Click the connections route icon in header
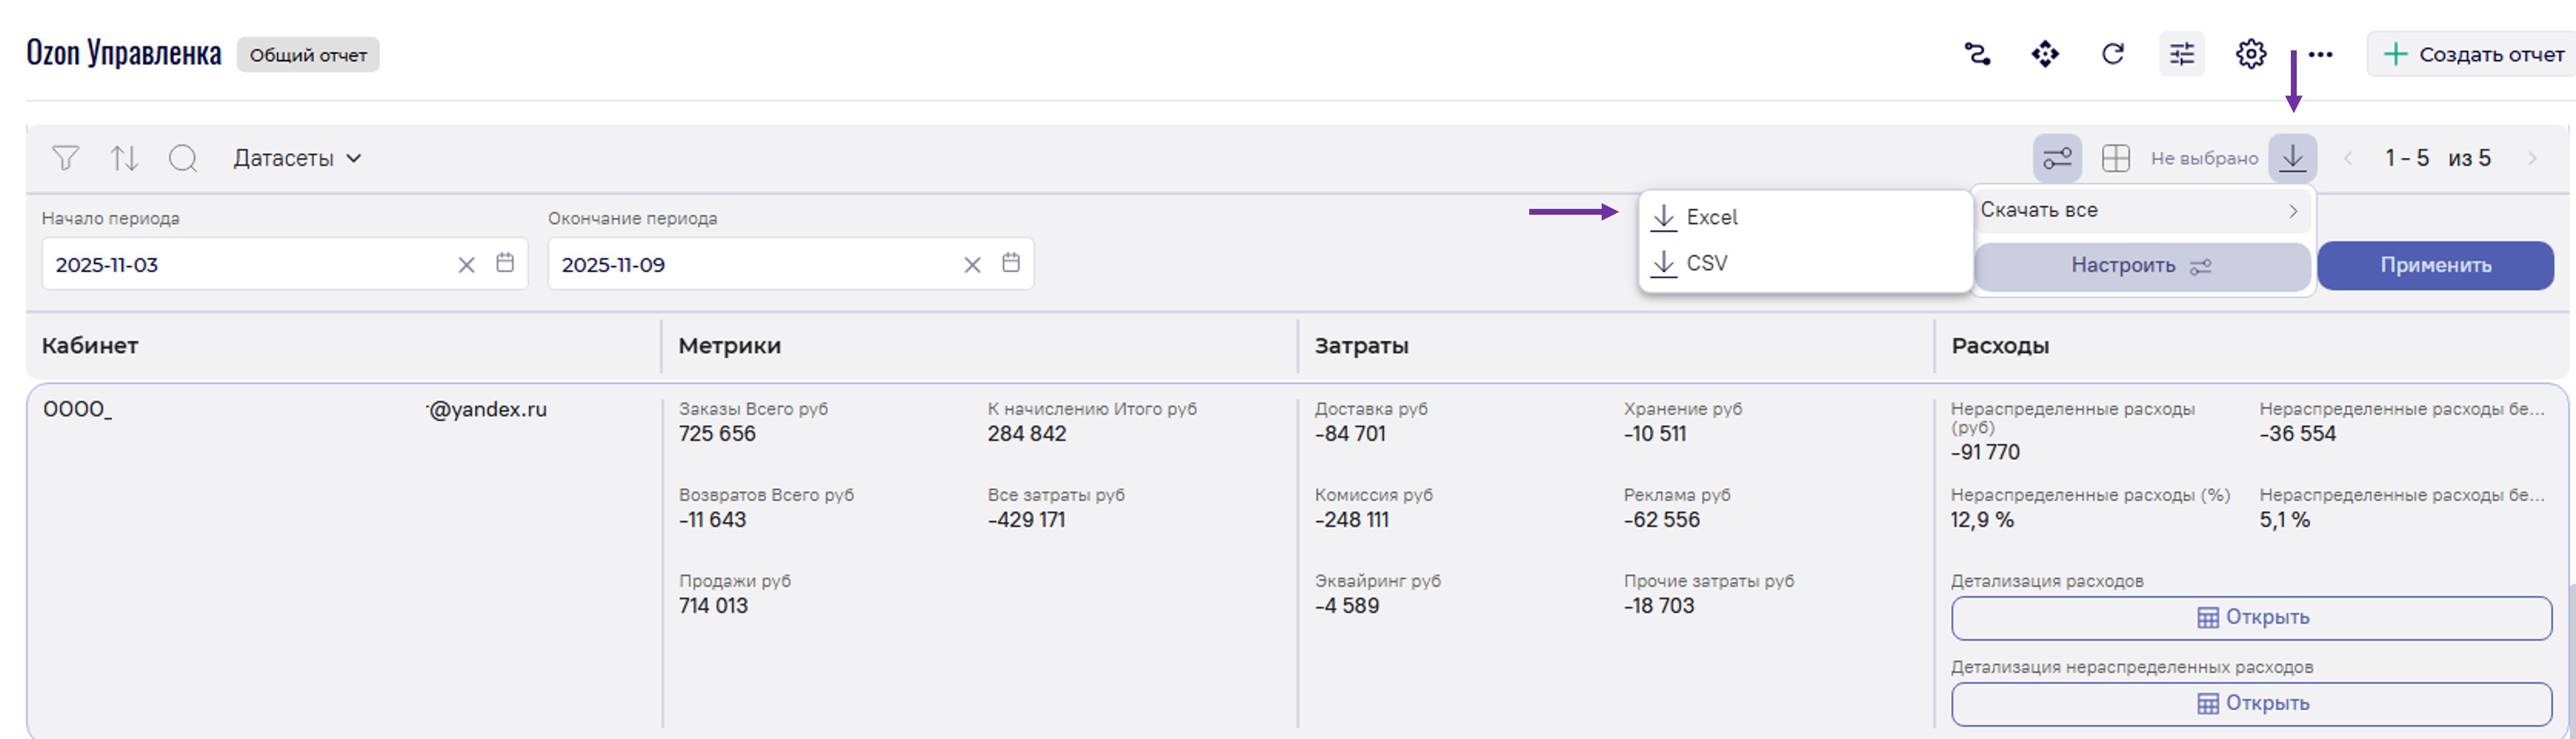The width and height of the screenshot is (2576, 739). (1977, 54)
